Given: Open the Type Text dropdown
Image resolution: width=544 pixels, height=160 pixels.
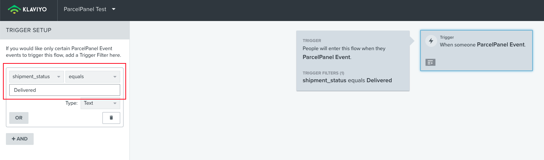Looking at the screenshot, I should [x=100, y=103].
